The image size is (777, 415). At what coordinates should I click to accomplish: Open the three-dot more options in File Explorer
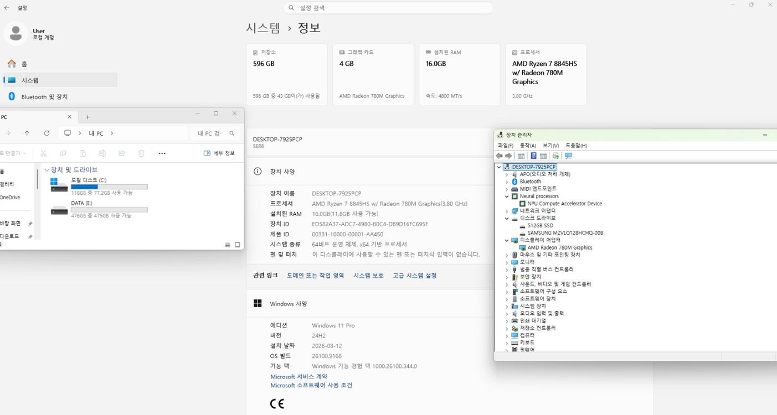[x=162, y=153]
